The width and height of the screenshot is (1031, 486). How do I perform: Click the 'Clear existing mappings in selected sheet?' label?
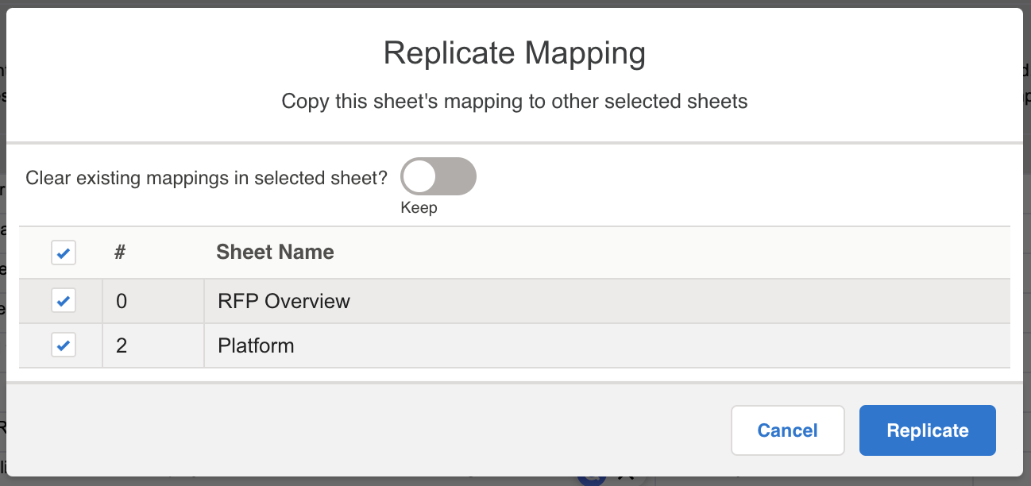207,177
